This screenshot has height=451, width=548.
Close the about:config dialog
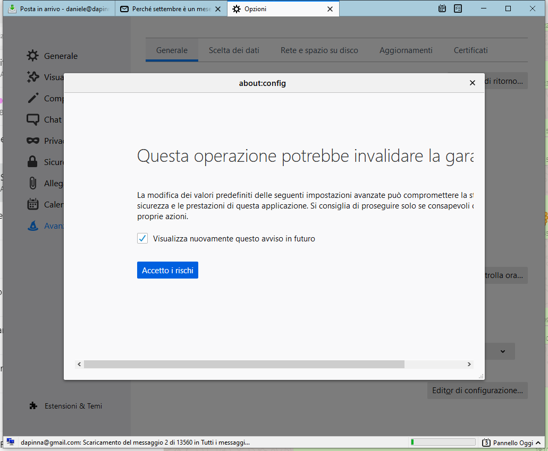[472, 83]
